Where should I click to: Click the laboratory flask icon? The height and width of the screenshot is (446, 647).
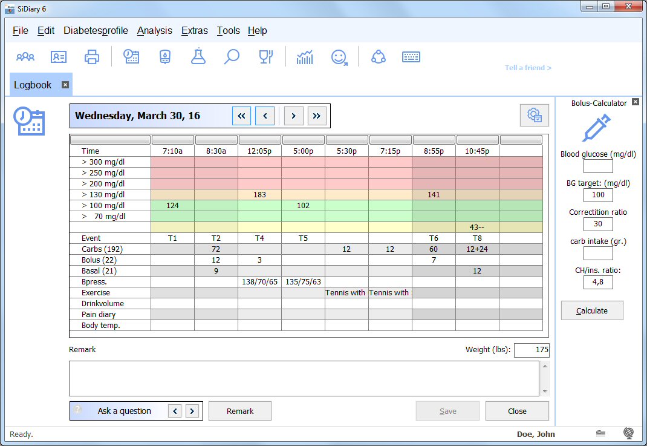198,57
